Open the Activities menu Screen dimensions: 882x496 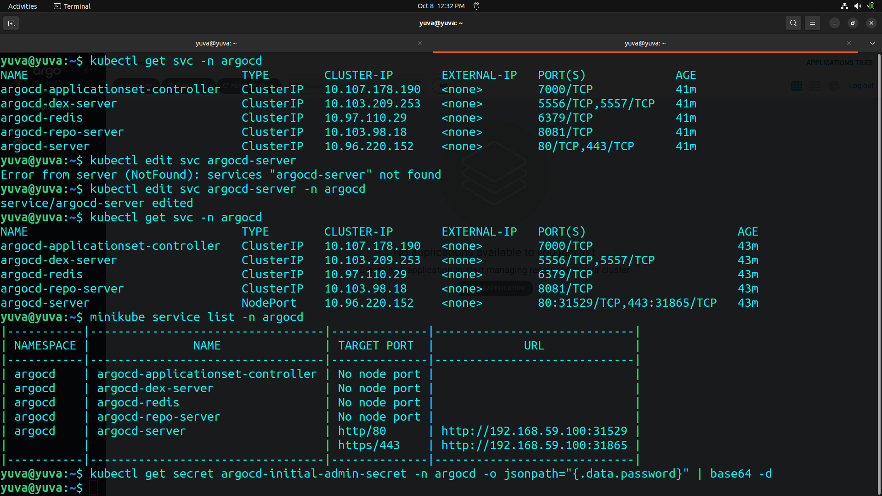point(22,6)
